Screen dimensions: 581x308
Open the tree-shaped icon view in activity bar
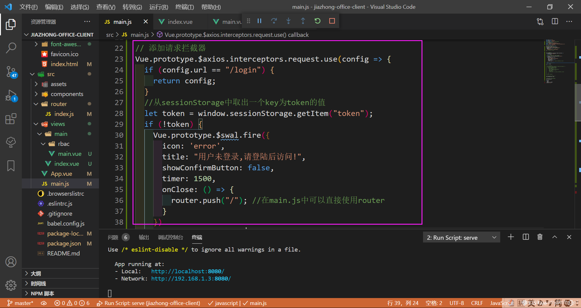pos(11,142)
